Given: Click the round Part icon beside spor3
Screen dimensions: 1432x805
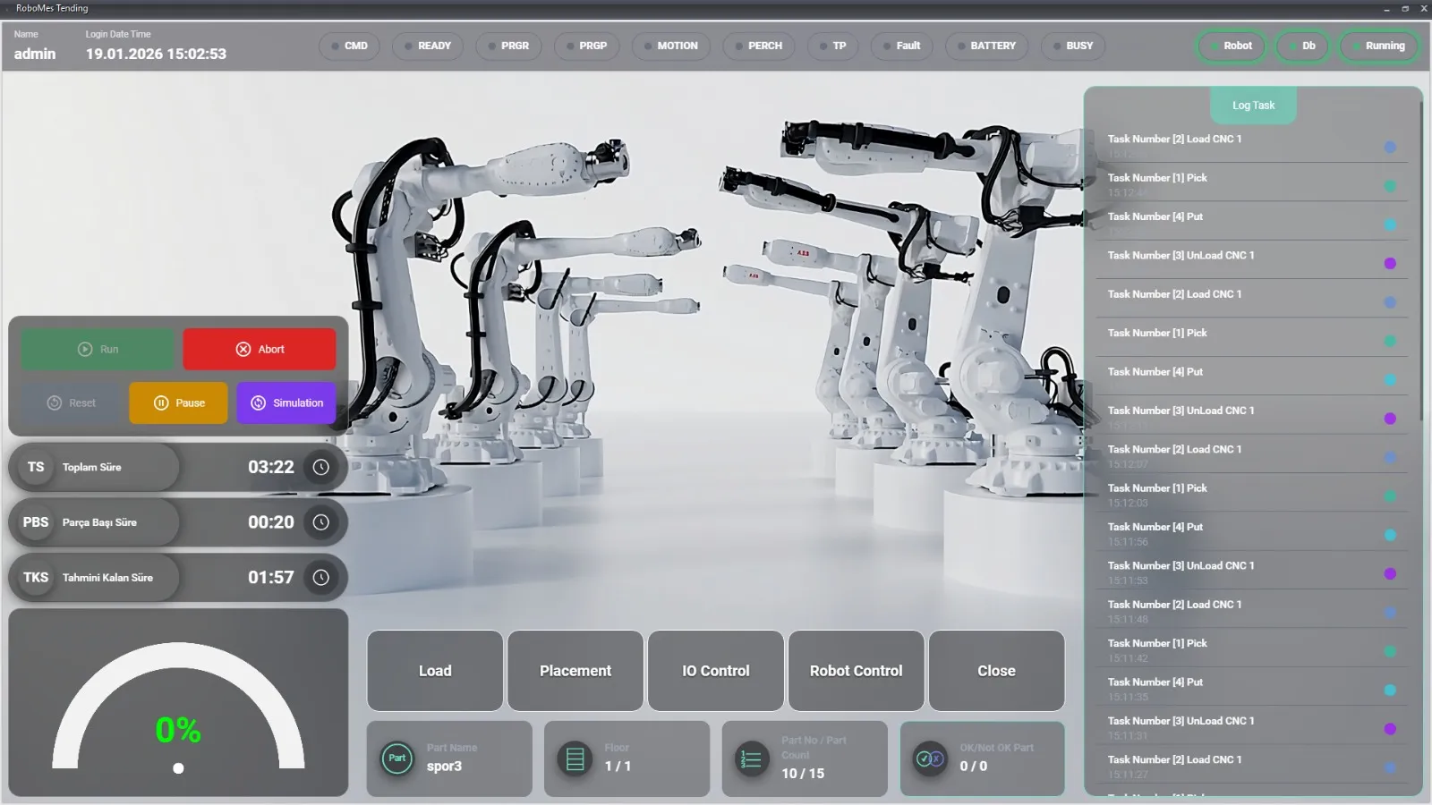Looking at the screenshot, I should point(397,758).
